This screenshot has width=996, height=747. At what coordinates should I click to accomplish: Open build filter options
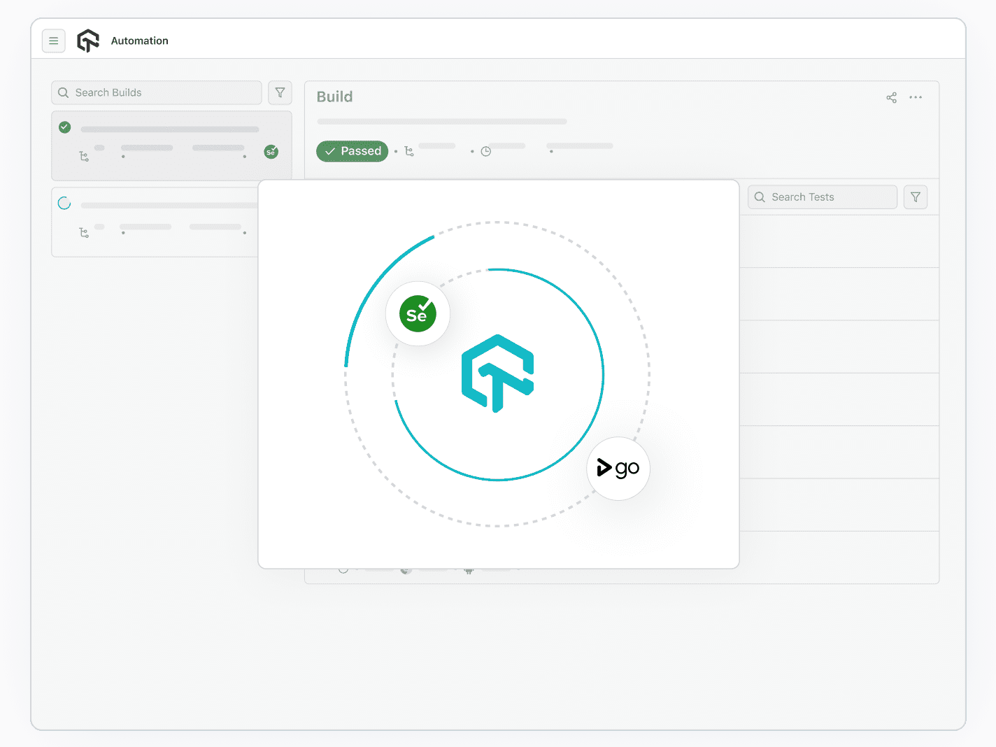pos(280,92)
